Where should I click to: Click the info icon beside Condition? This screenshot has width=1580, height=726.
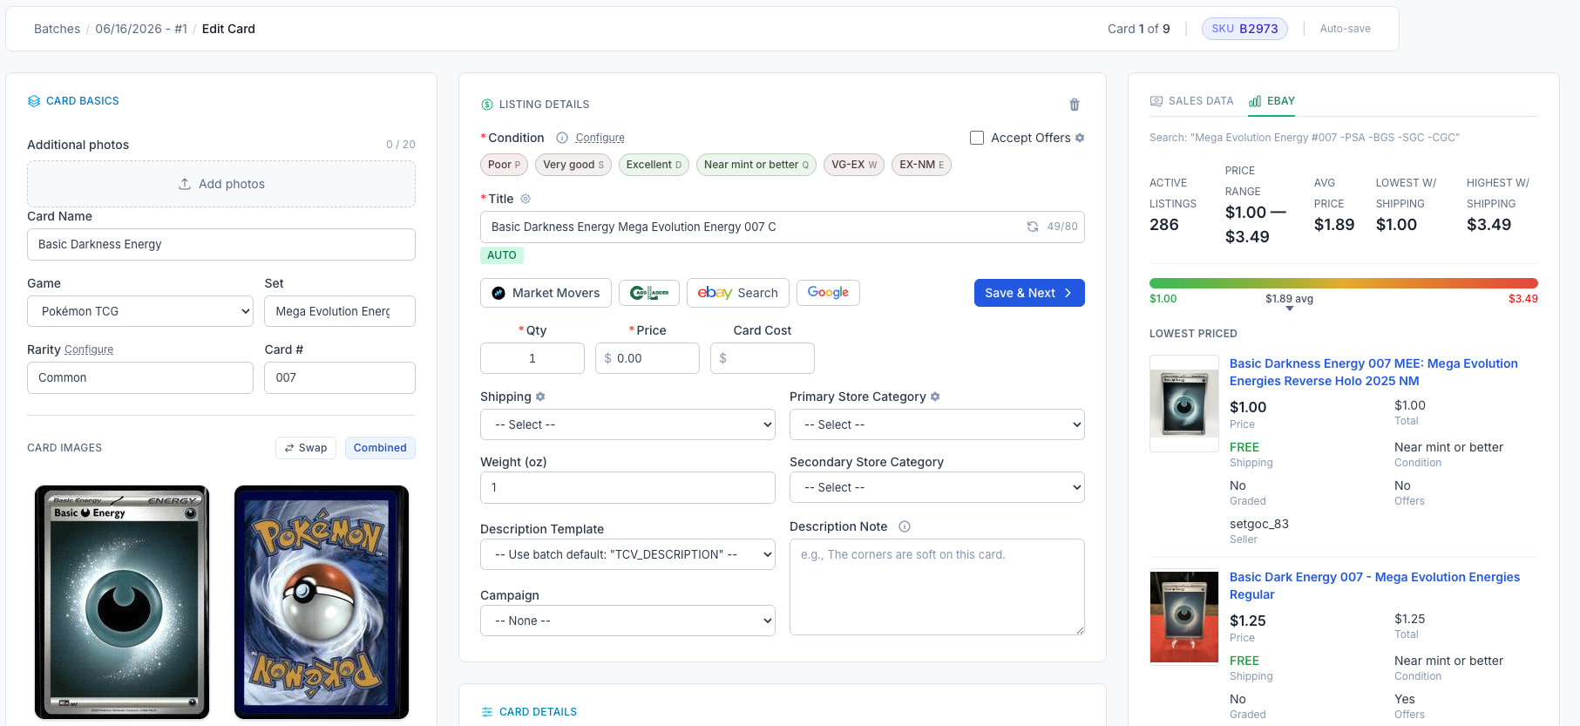562,138
